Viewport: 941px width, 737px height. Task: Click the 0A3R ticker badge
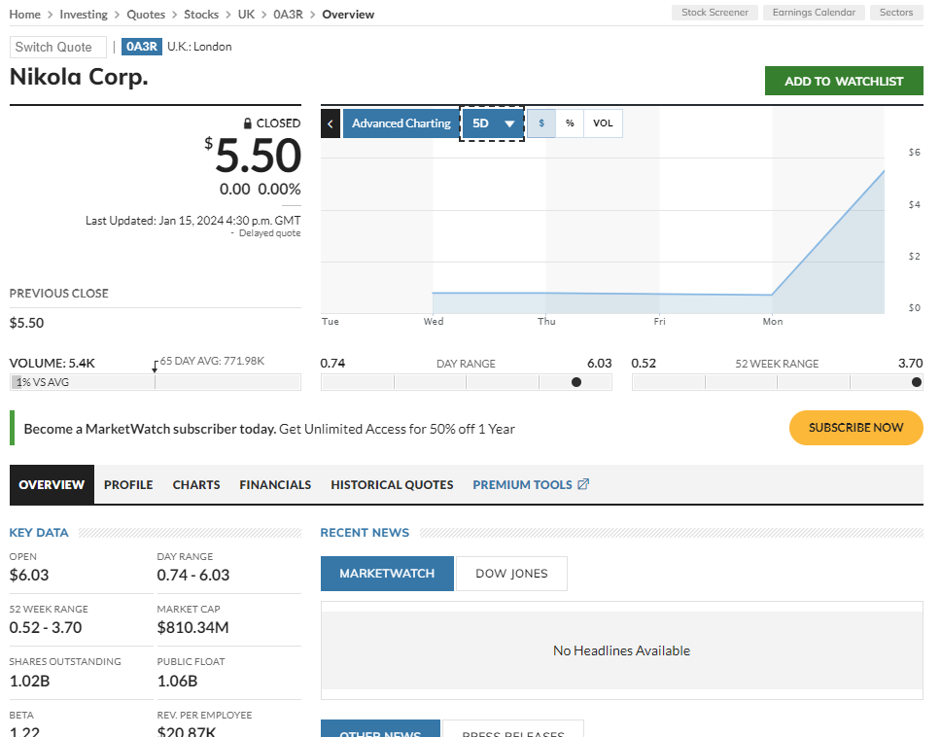pos(142,47)
